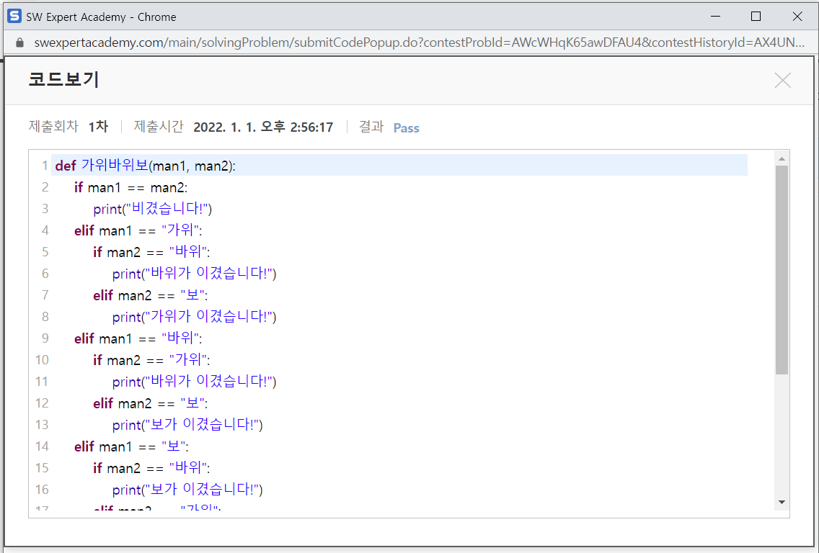The image size is (819, 553).
Task: Click the 제출회차 1차 value
Action: [x=98, y=126]
